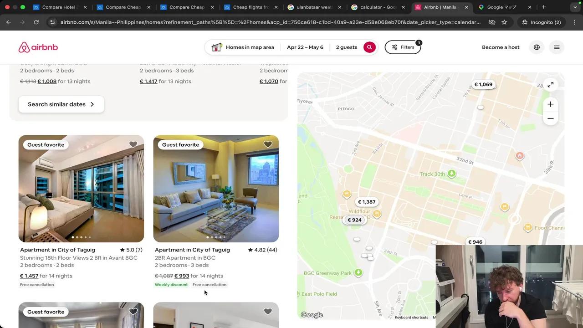Viewport: 583px width, 328px height.
Task: Click Weekly discount label
Action: coord(171,285)
